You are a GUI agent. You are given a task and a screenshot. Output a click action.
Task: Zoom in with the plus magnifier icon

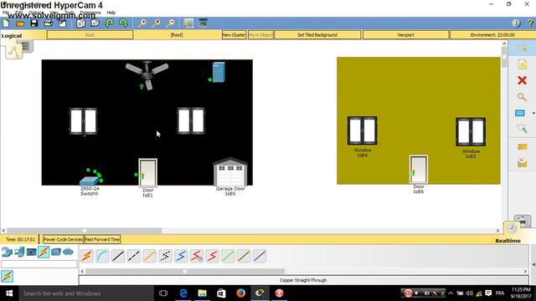pos(142,23)
